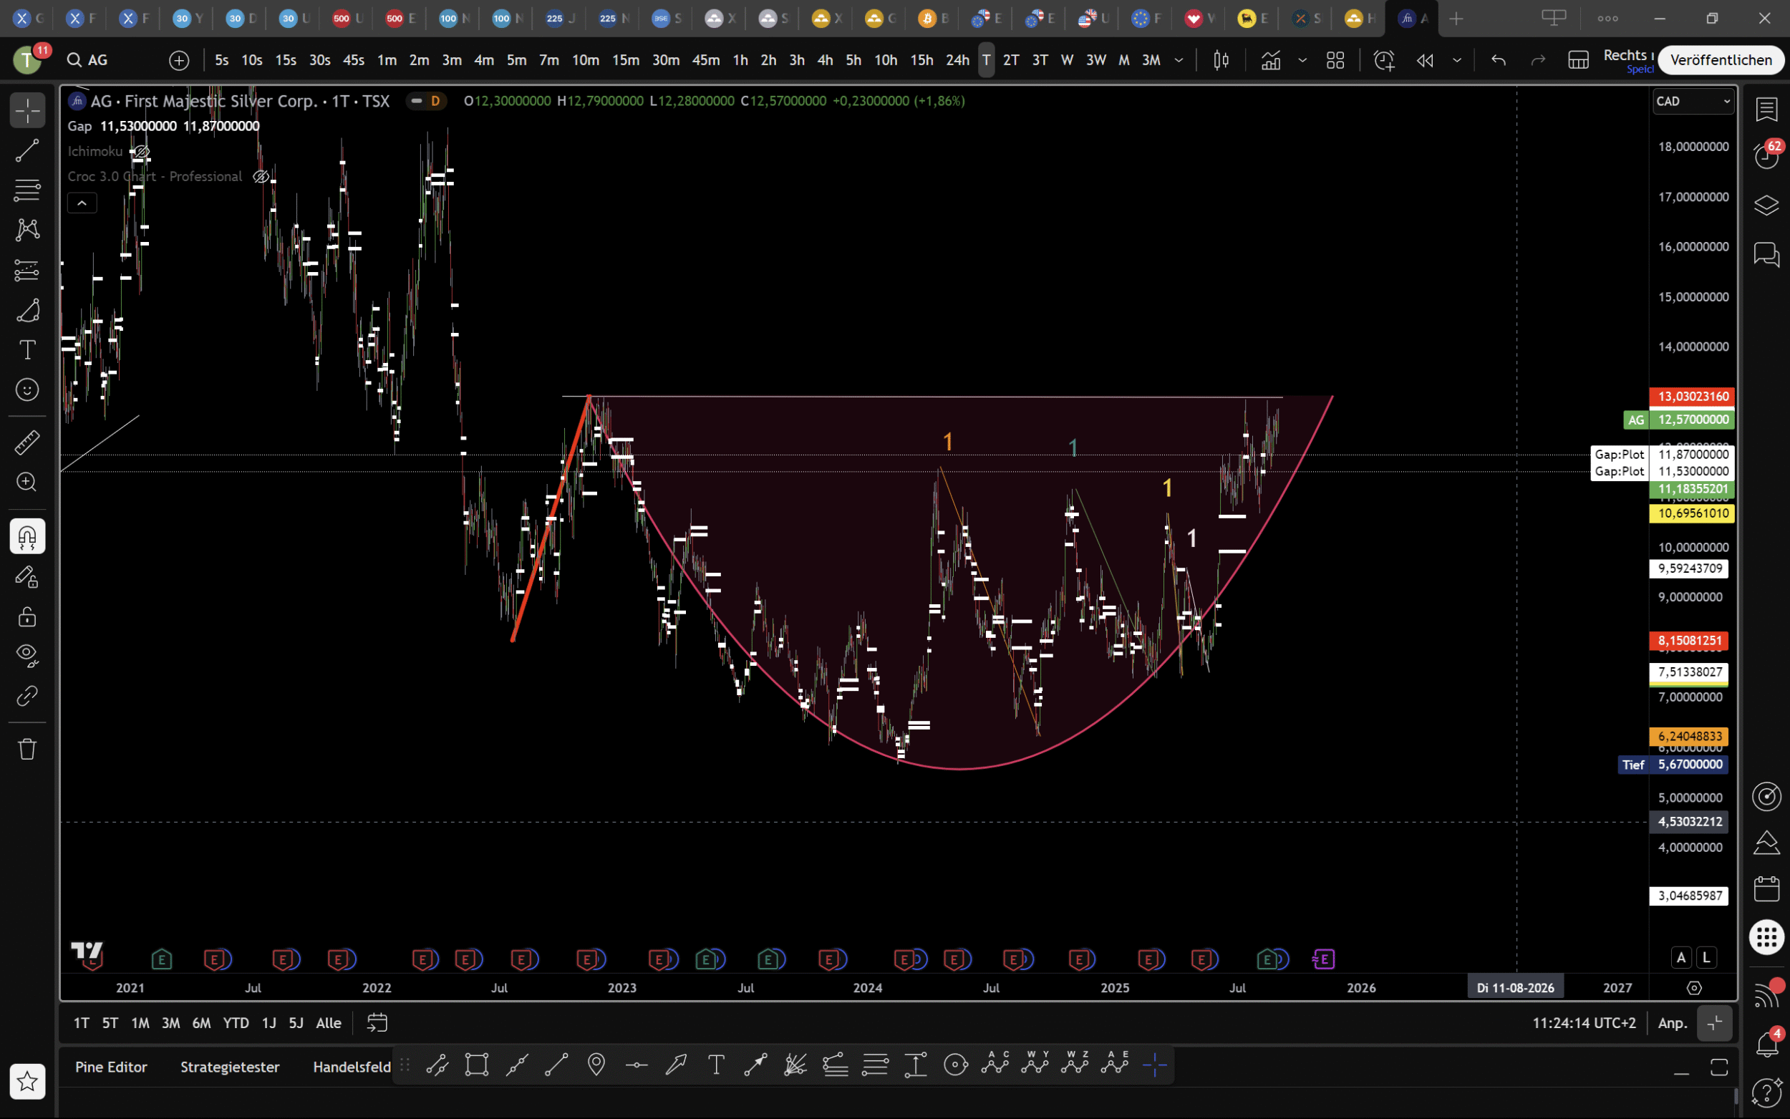Open the candlestick chart type selector
The height and width of the screenshot is (1119, 1790).
[1221, 60]
